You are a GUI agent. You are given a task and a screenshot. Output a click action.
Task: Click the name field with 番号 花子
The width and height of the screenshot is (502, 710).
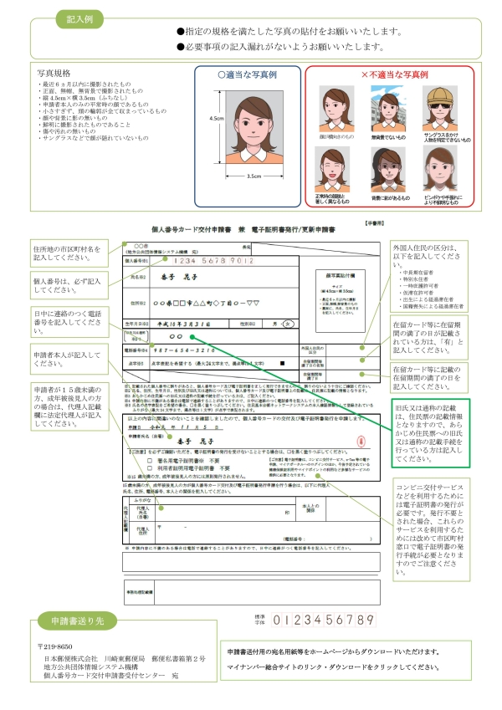224,277
